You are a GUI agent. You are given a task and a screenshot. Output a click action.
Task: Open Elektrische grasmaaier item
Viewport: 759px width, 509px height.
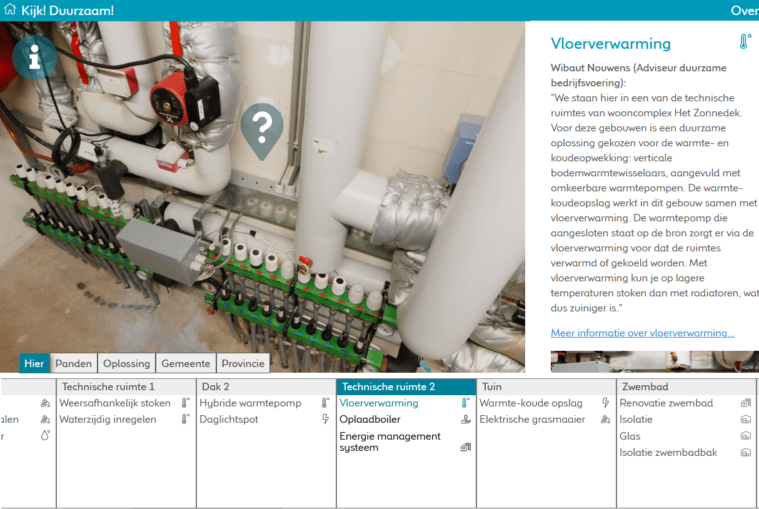click(x=532, y=420)
